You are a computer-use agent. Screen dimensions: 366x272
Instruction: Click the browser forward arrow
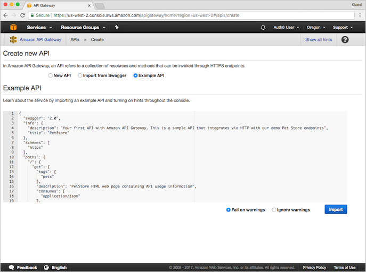(x=14, y=15)
